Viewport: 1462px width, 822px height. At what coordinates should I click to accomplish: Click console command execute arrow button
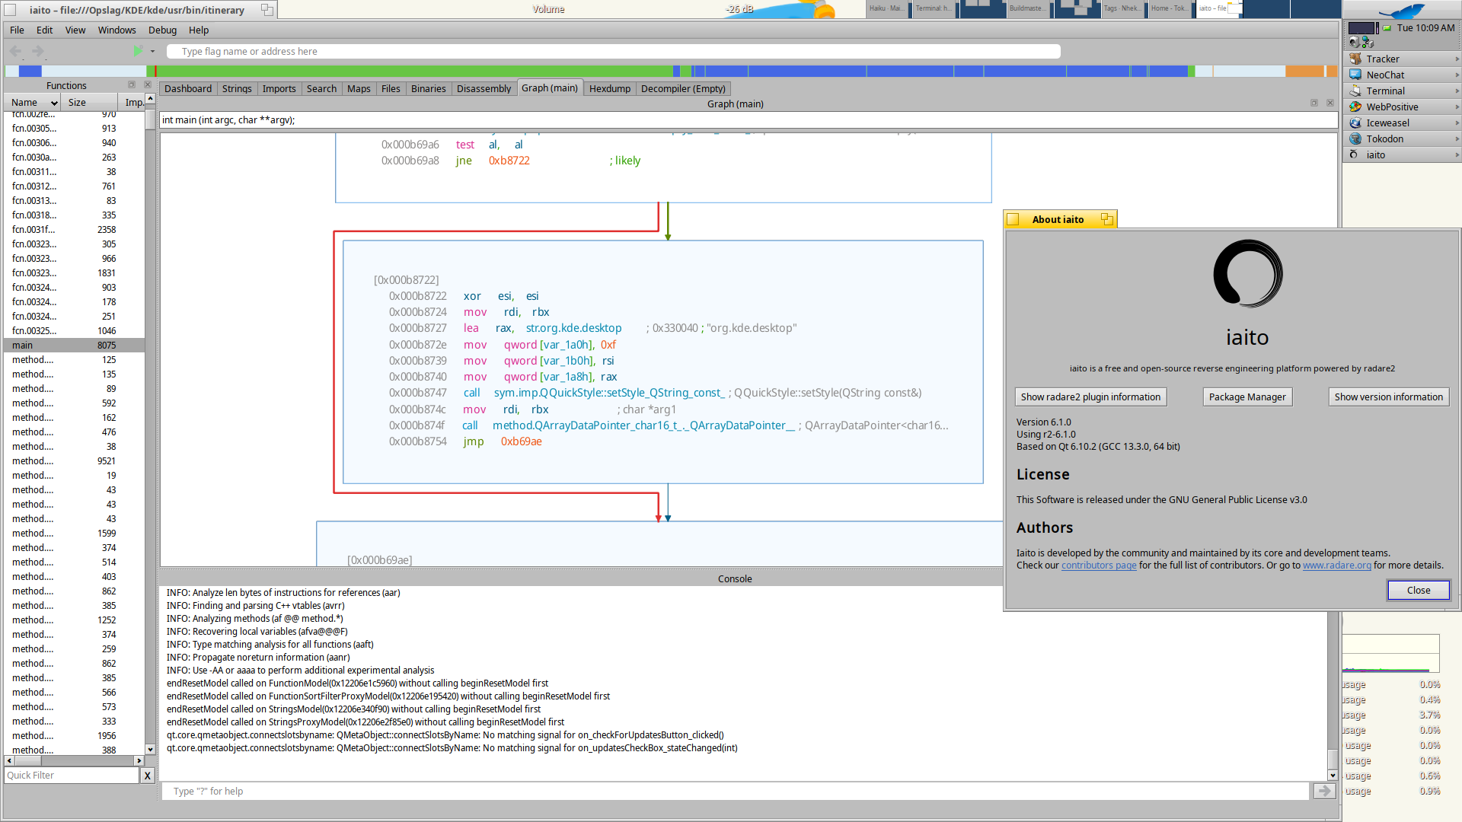[x=1324, y=791]
